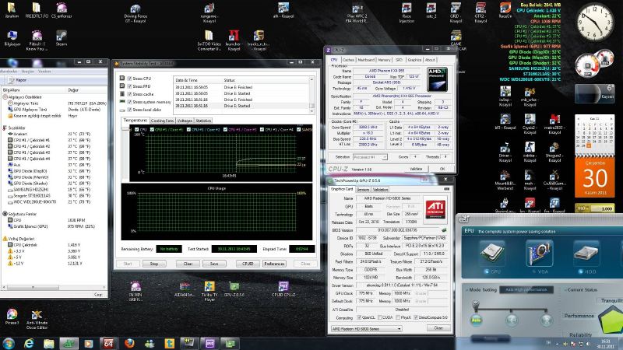Click the GPU-Z screenshot camera icon
The height and width of the screenshot is (350, 623).
click(x=446, y=189)
